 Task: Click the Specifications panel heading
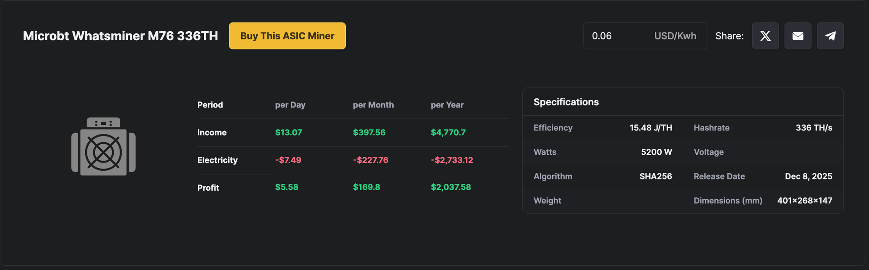pos(566,102)
